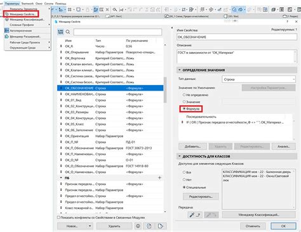Collapse the ОПРЕДЕЛЕНИЕ ЗНАЧЕНИЯ section
The image size is (301, 232).
click(x=180, y=70)
